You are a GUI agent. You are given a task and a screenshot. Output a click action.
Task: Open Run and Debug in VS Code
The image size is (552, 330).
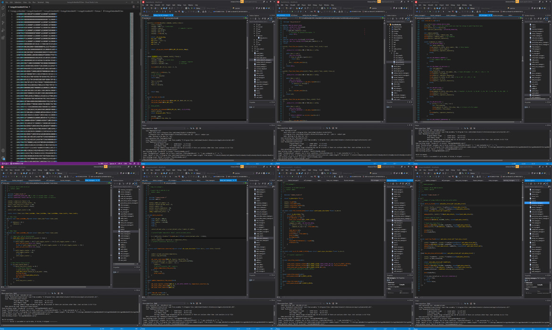pyautogui.click(x=3, y=30)
